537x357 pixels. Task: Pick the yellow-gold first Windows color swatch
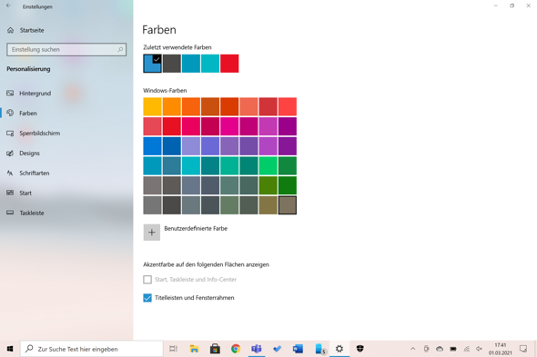(152, 106)
